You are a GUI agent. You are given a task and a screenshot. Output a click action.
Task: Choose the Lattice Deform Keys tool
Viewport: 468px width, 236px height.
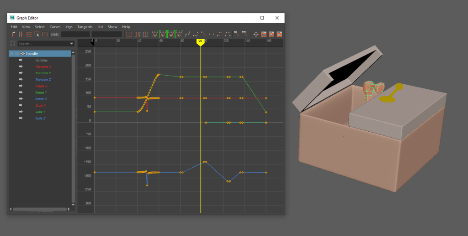29,34
